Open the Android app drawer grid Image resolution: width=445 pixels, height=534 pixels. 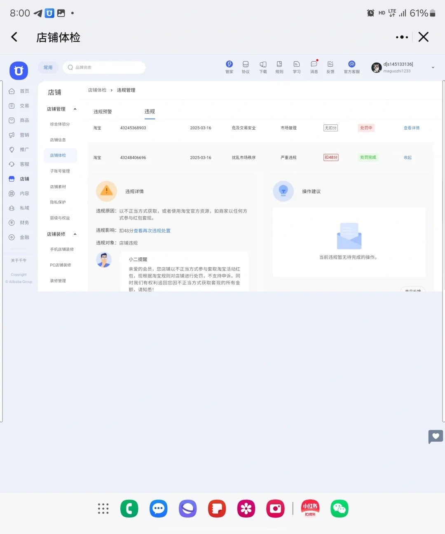[103, 508]
